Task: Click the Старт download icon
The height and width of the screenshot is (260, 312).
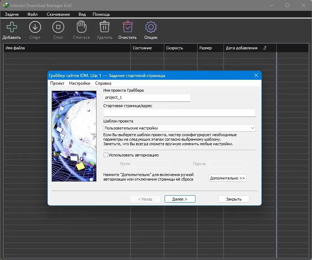Action: 35,27
